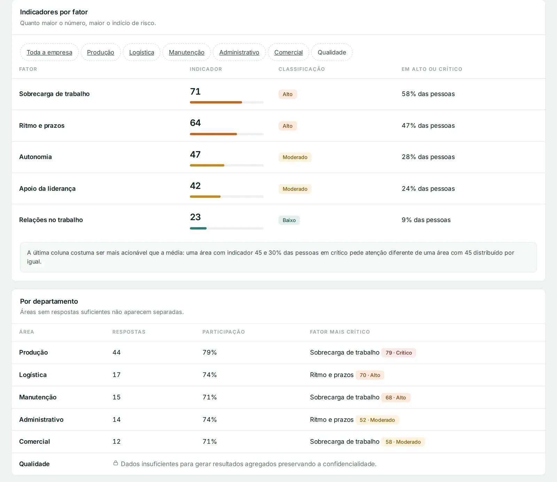The image size is (557, 482).
Task: Select the Comercial filter chip
Action: click(289, 52)
